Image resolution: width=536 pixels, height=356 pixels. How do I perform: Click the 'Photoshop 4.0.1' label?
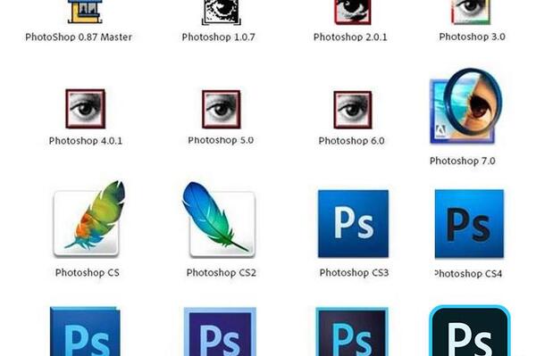pos(86,141)
